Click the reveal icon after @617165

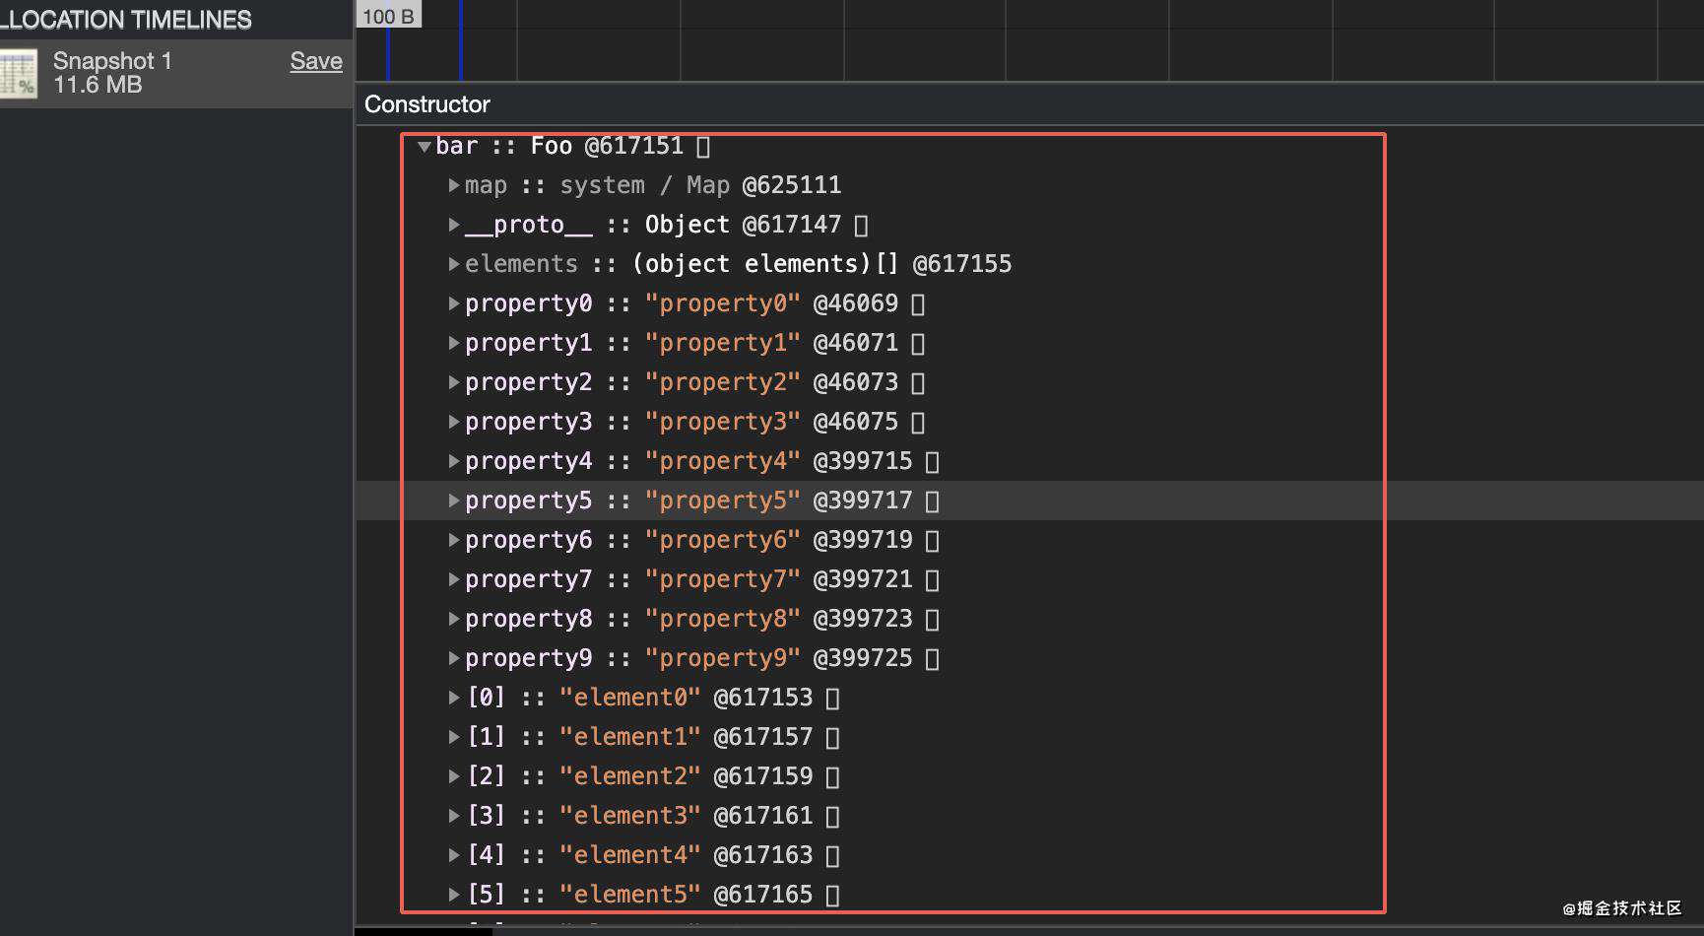tap(832, 896)
